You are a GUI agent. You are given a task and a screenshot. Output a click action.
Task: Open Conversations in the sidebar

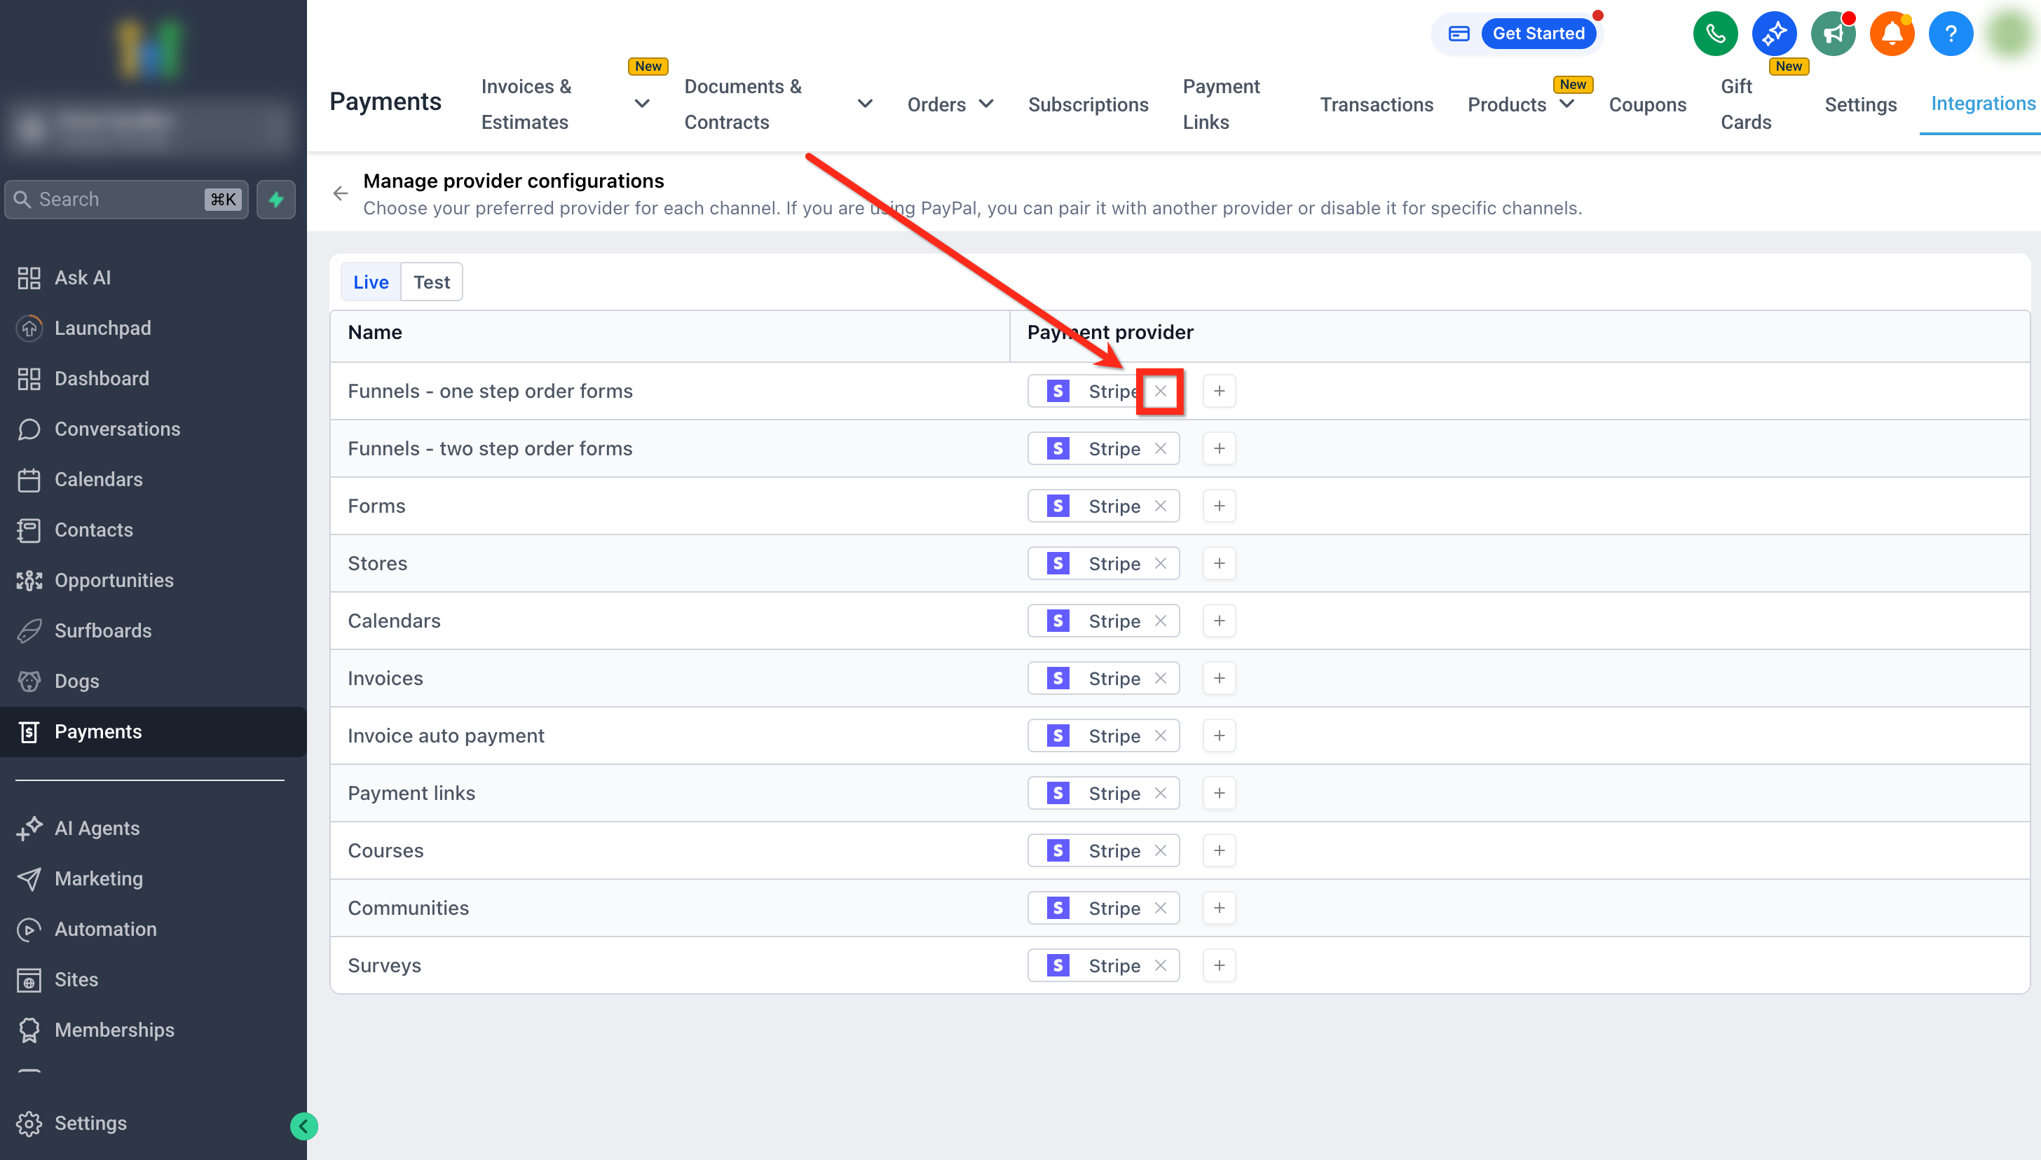(117, 429)
